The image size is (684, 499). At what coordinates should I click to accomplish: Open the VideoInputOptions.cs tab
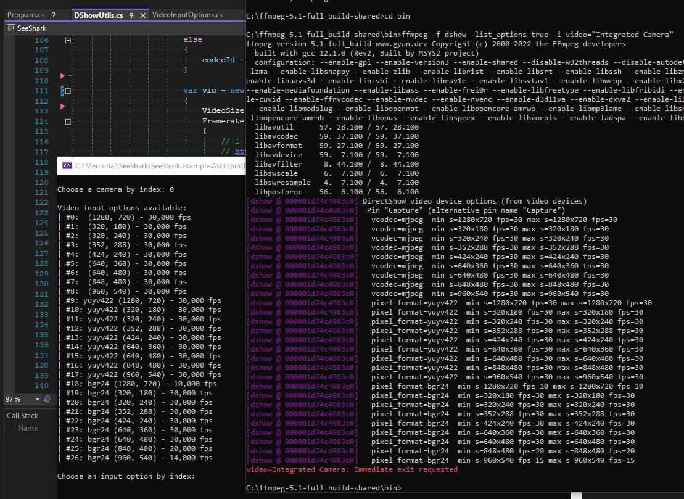[x=187, y=15]
